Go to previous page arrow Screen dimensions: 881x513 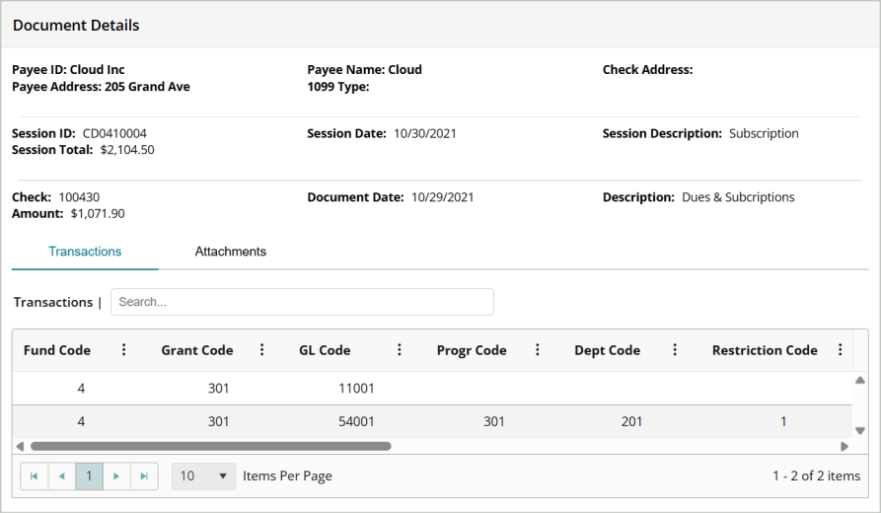click(61, 476)
